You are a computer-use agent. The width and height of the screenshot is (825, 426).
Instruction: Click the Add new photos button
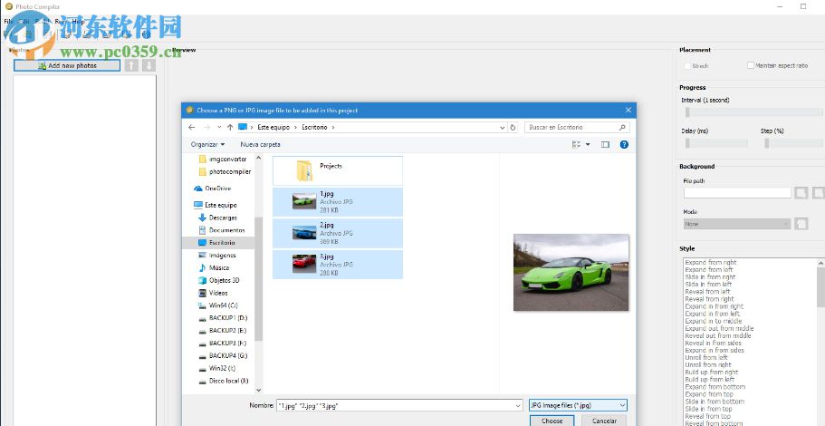67,66
